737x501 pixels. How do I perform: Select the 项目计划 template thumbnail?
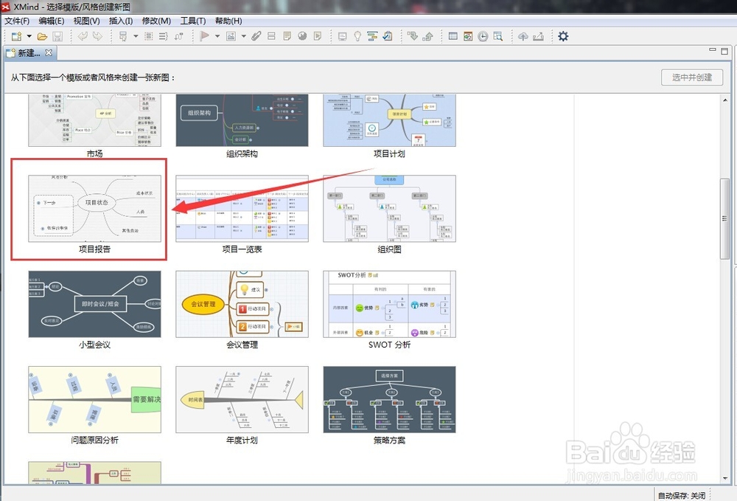point(389,120)
